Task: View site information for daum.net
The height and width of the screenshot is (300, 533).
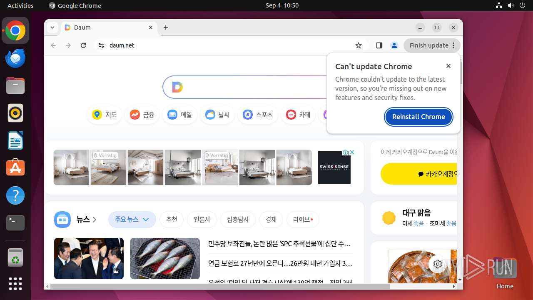Action: click(x=101, y=45)
